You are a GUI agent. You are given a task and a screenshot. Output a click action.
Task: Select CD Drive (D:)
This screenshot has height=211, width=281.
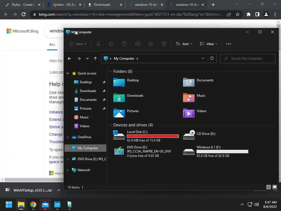199,135
